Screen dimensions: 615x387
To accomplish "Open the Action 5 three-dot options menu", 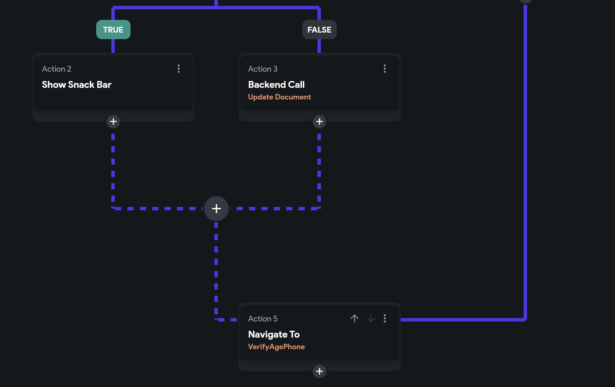I will 385,318.
